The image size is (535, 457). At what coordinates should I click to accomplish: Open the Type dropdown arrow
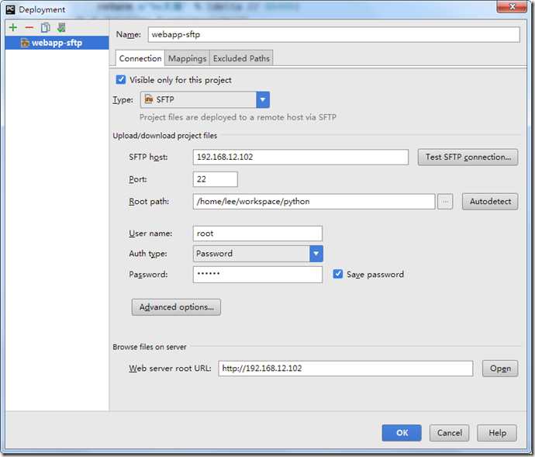[x=263, y=100]
